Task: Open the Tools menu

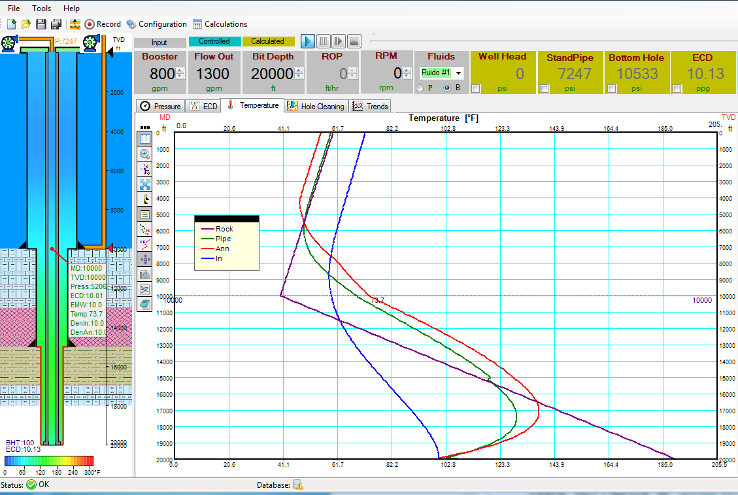Action: click(x=41, y=9)
